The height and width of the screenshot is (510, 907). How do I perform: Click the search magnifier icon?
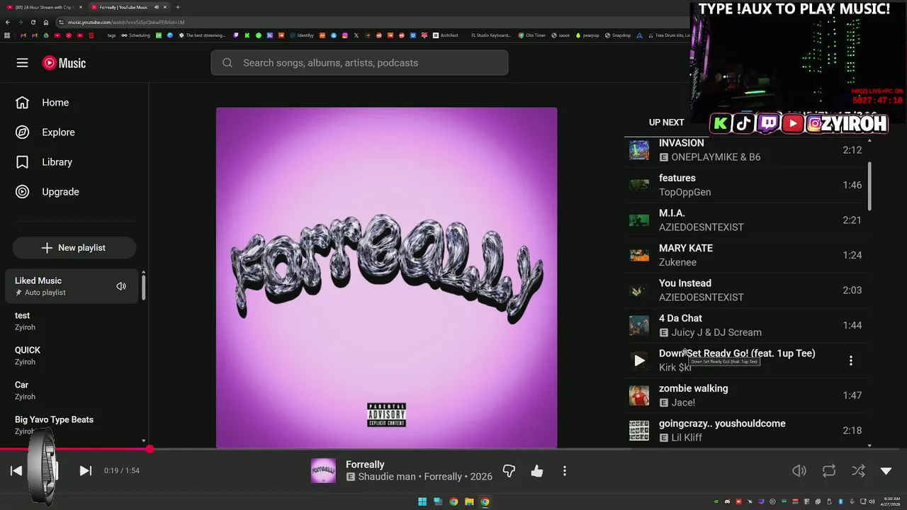point(227,63)
